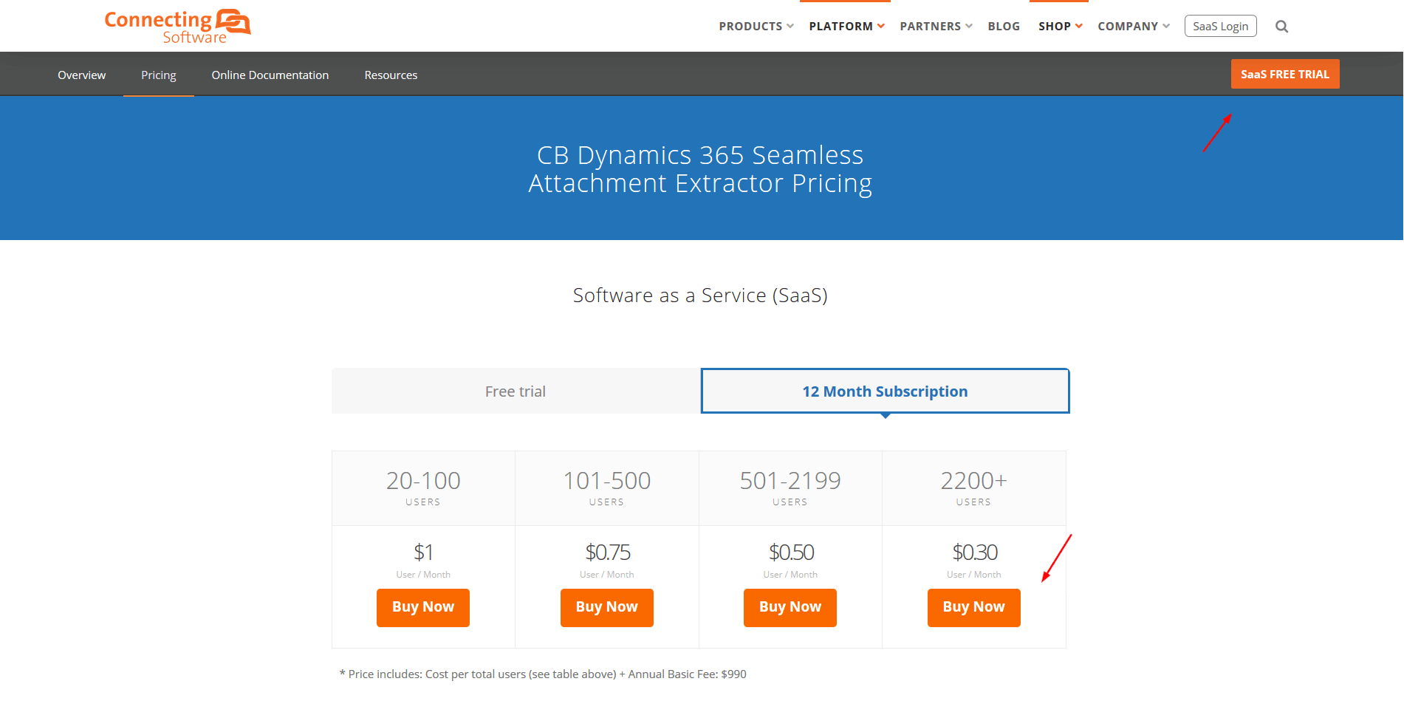1404x718 pixels.
Task: Click the 20-100 users heading
Action: (x=423, y=487)
